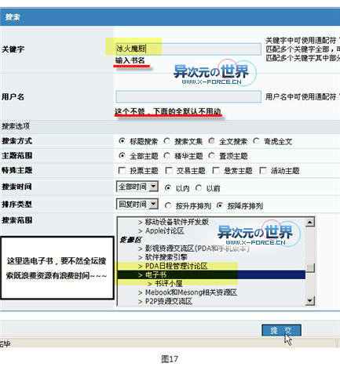Viewport: 340px width, 370px height.
Task: Choose the 置顶主题 radio option
Action: [x=211, y=156]
